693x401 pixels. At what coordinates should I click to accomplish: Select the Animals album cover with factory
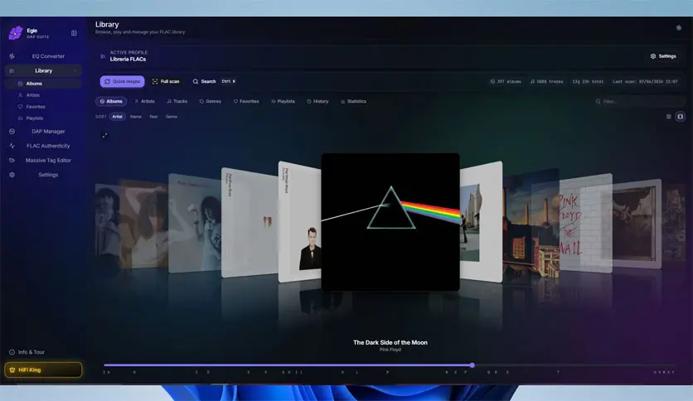click(x=531, y=224)
